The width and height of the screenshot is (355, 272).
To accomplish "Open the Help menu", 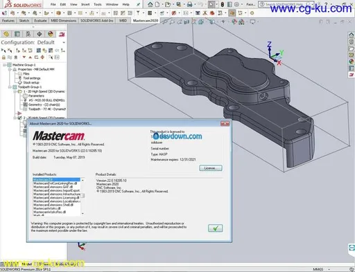I will point(125,4).
